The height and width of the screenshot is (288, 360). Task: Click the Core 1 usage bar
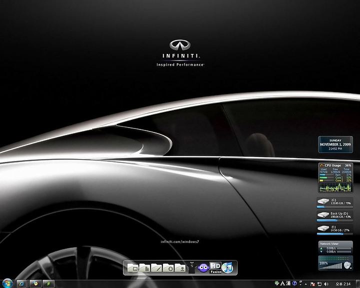326,177
